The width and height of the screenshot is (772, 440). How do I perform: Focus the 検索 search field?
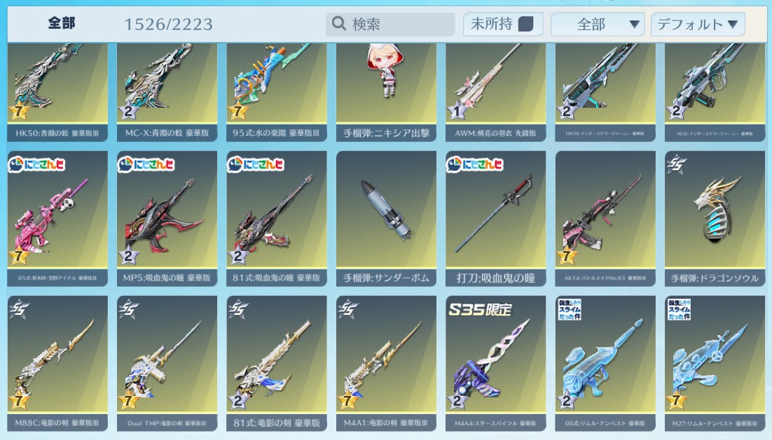point(390,24)
